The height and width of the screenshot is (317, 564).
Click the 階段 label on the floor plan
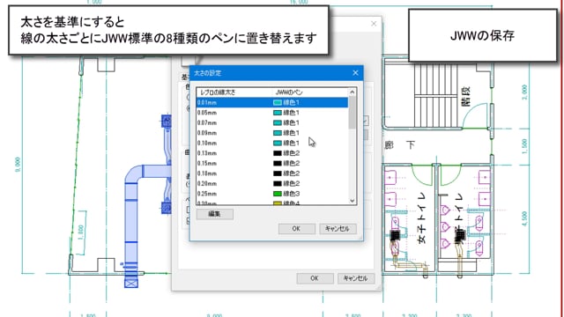[x=465, y=96]
